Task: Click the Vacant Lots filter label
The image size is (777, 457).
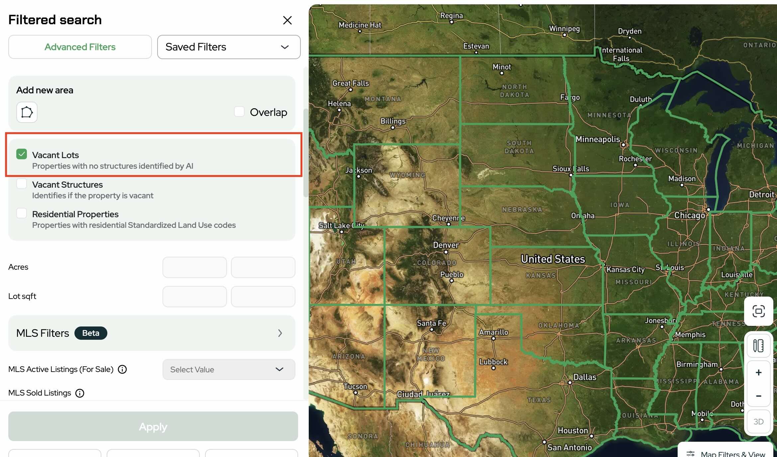Action: (x=55, y=155)
